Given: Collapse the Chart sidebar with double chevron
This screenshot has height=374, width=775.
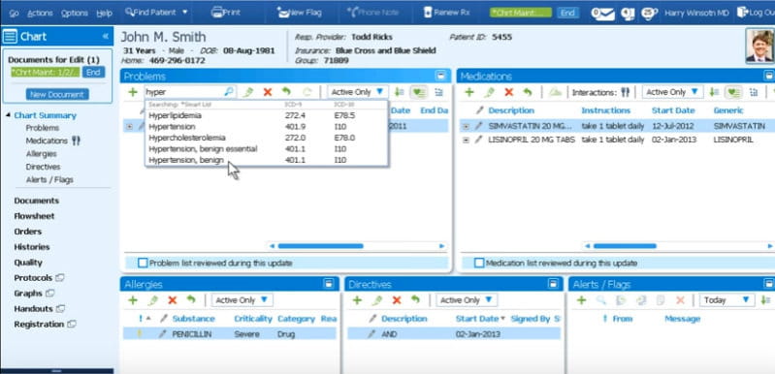Looking at the screenshot, I should (x=106, y=37).
